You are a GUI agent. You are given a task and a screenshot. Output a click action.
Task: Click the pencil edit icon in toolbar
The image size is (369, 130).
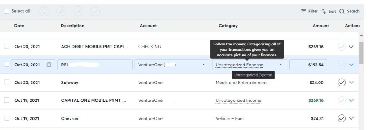[61, 11]
